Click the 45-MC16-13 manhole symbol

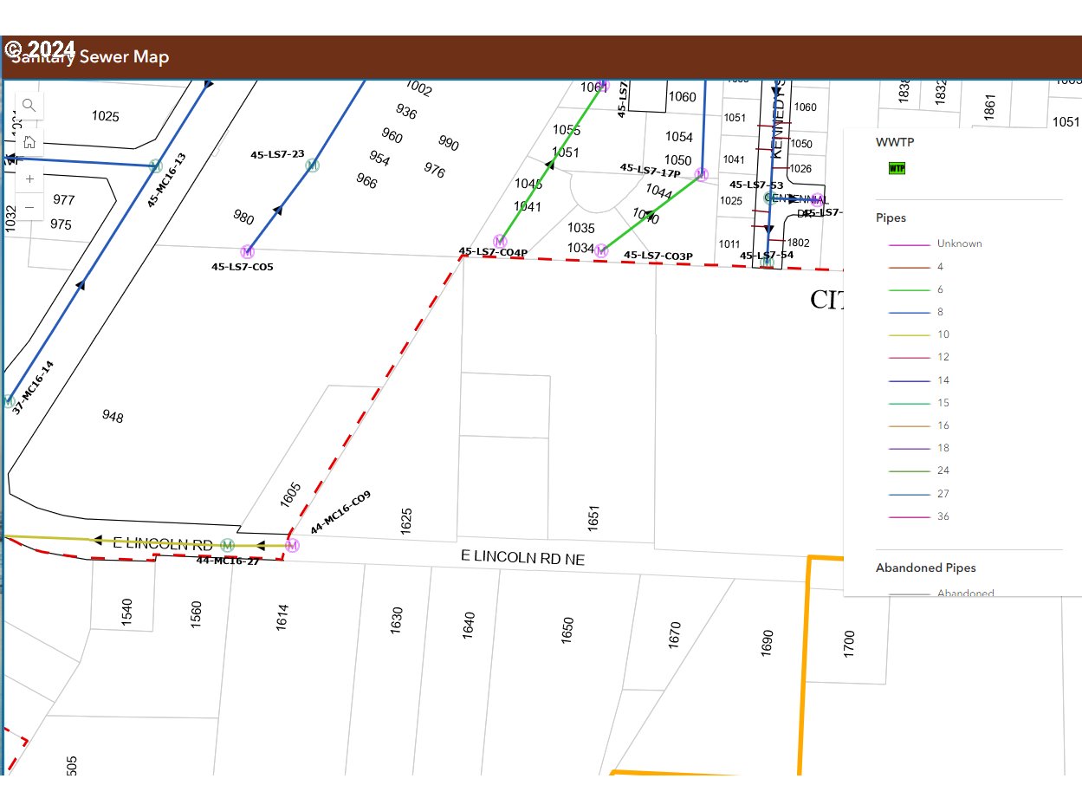click(x=156, y=165)
